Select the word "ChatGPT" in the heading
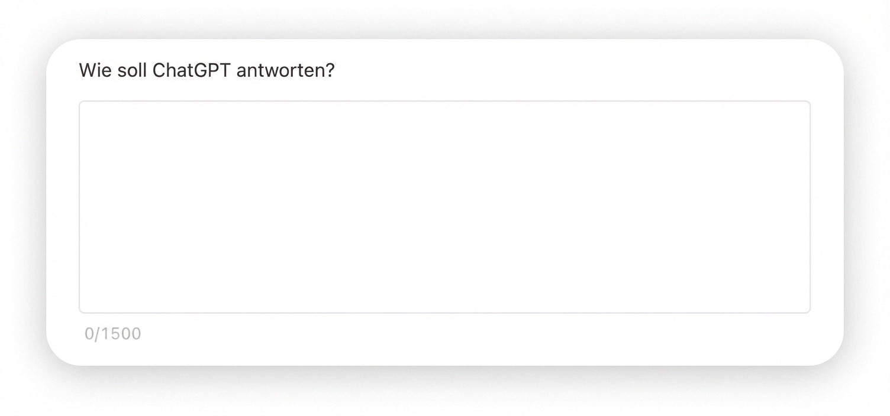The image size is (890, 416). tap(191, 71)
